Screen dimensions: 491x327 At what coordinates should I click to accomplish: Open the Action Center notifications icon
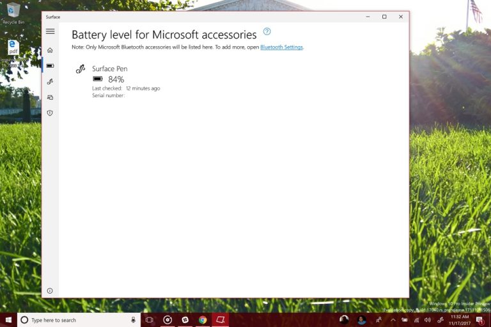point(479,320)
